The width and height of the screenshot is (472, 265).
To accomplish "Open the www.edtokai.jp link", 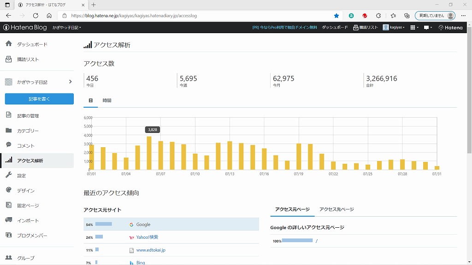I will tap(151, 250).
